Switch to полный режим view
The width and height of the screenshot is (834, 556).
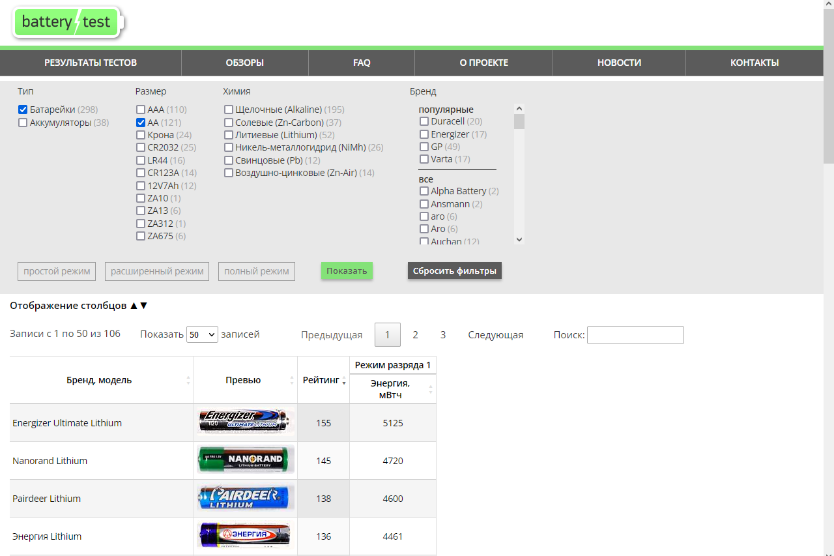[257, 271]
